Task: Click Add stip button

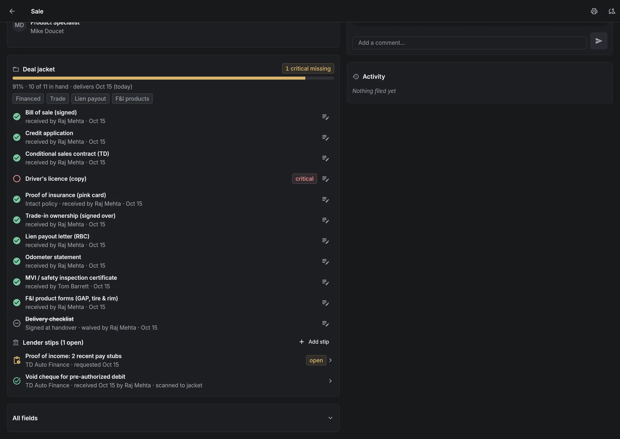Action: point(314,342)
